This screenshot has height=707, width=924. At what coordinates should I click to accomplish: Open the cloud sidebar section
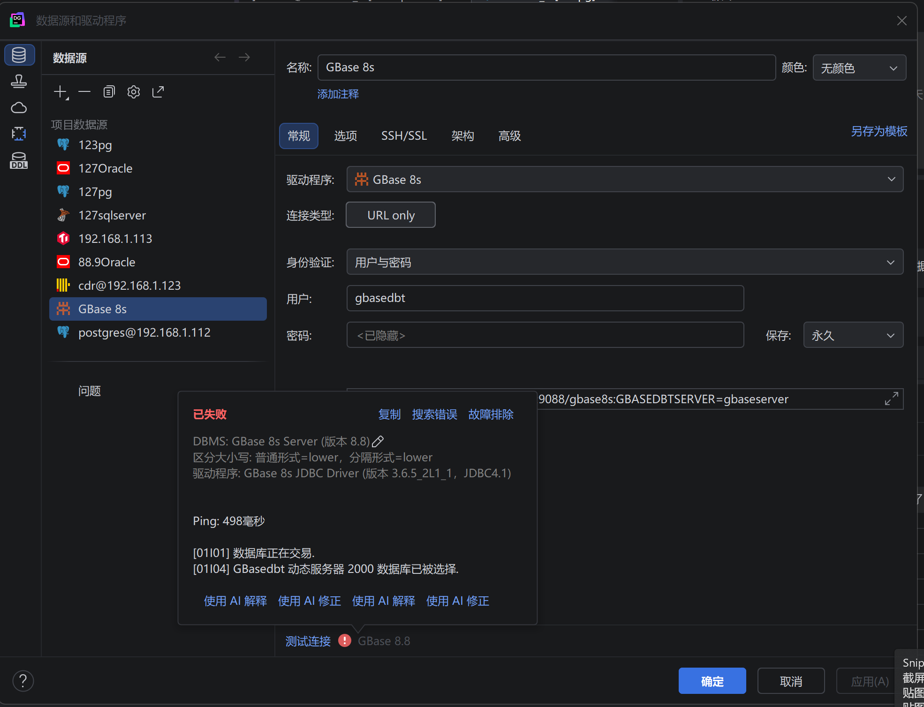(19, 108)
